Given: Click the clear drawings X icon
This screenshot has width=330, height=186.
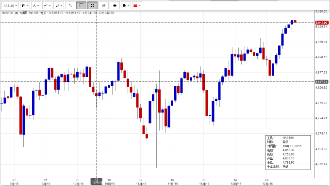Looking at the screenshot, I should click(70, 5).
